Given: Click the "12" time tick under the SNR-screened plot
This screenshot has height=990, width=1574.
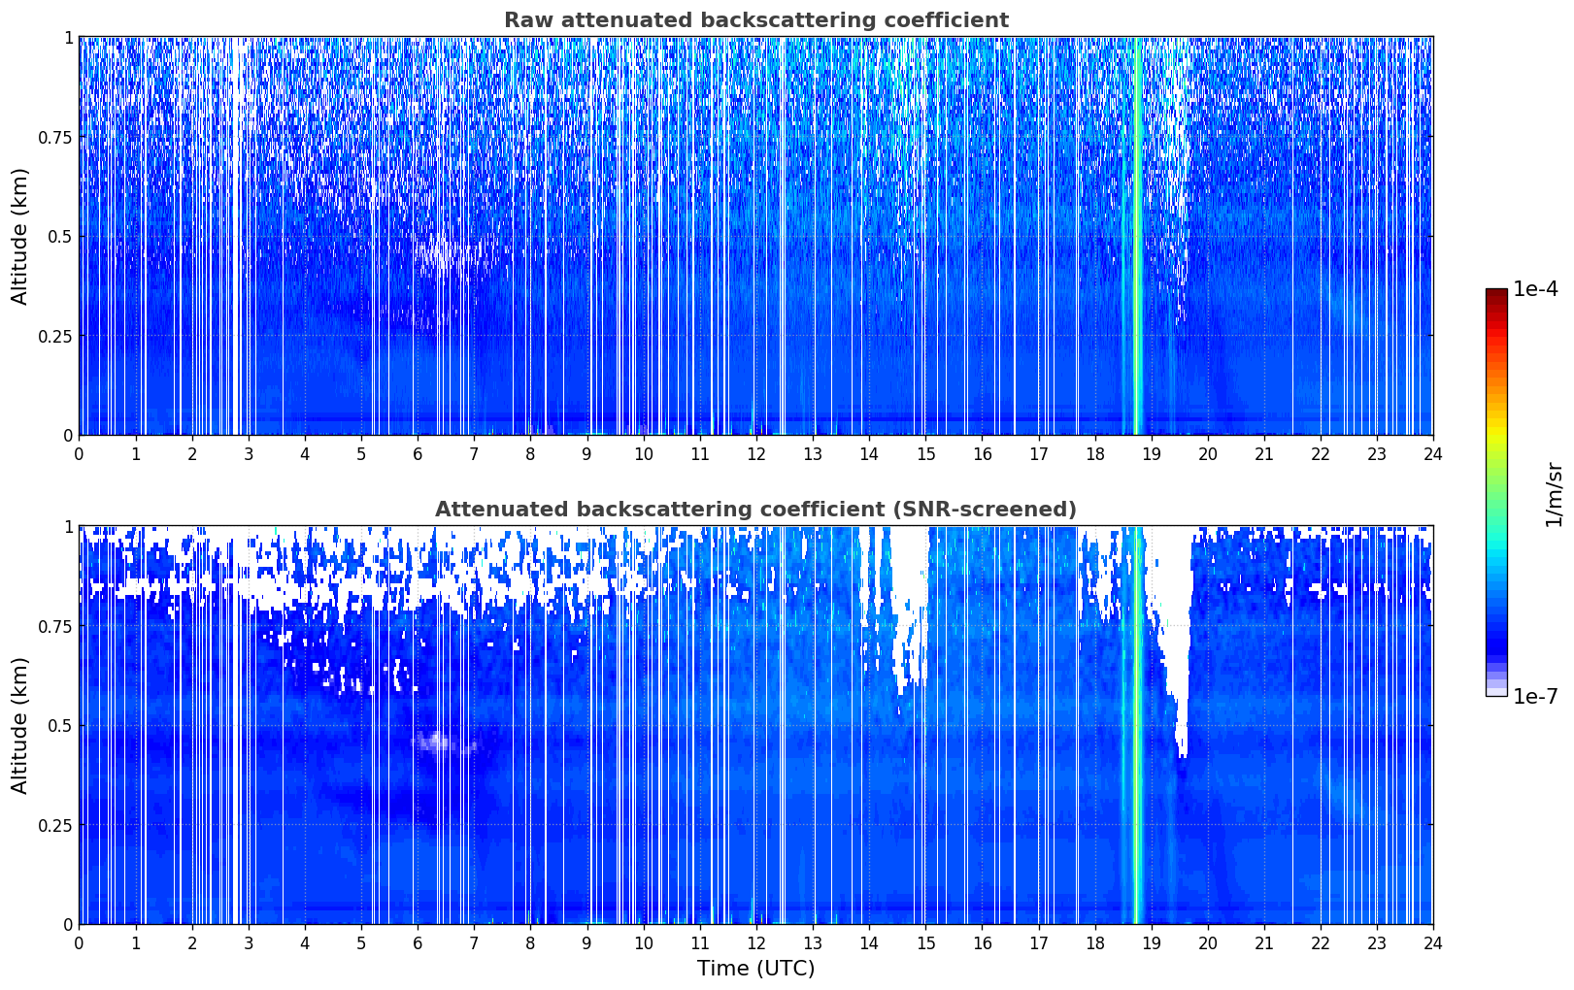Looking at the screenshot, I should pyautogui.click(x=755, y=942).
